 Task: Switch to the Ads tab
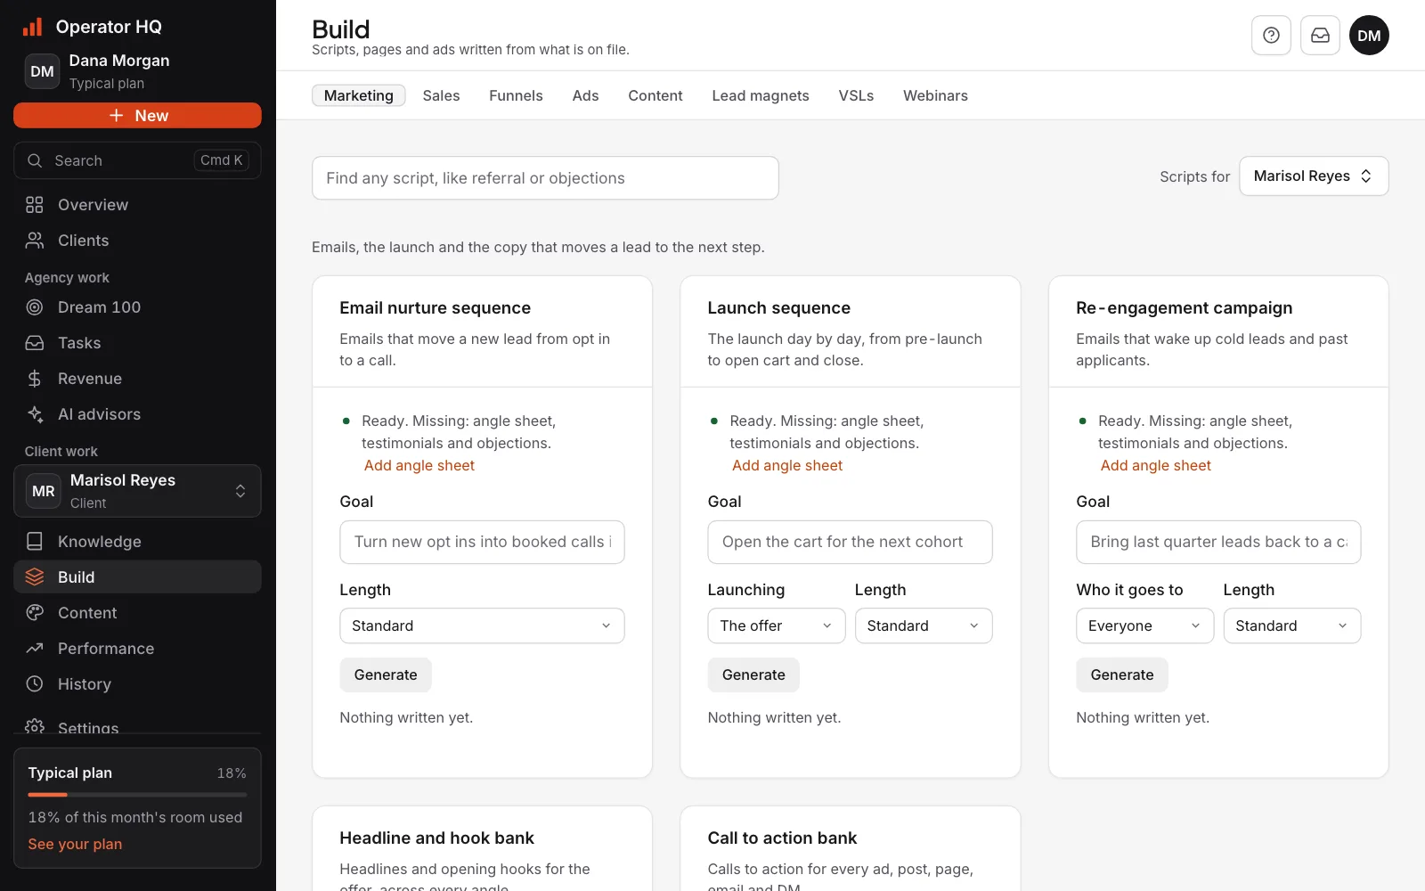tap(585, 95)
